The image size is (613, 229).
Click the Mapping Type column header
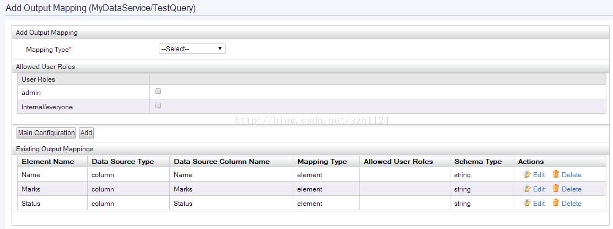(x=322, y=162)
